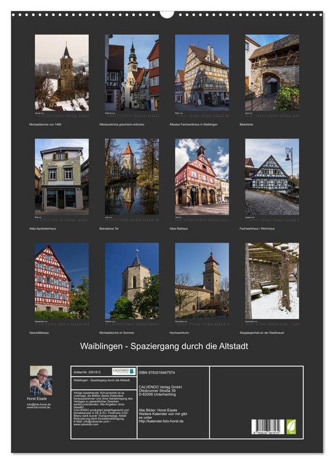
Task: Click the large title 'Waiblingen - Spaziergang durch die Altstadt'
Action: [164, 346]
